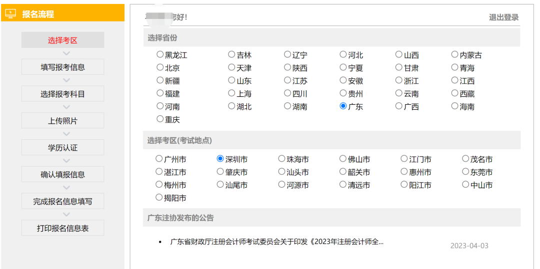Viewport: 540px width, 269px height.
Task: Click the selected 广东 radio button
Action: [x=343, y=106]
